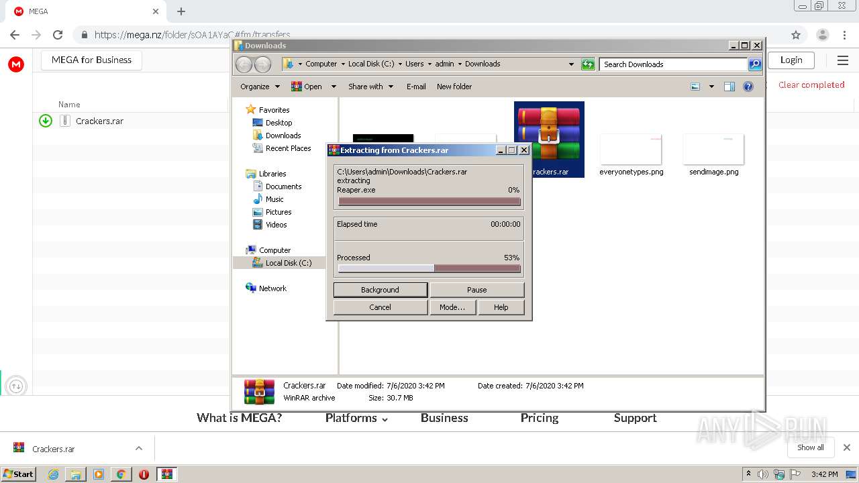Expand Platforms dropdown on MEGA page
This screenshot has height=483, width=859.
coord(356,418)
